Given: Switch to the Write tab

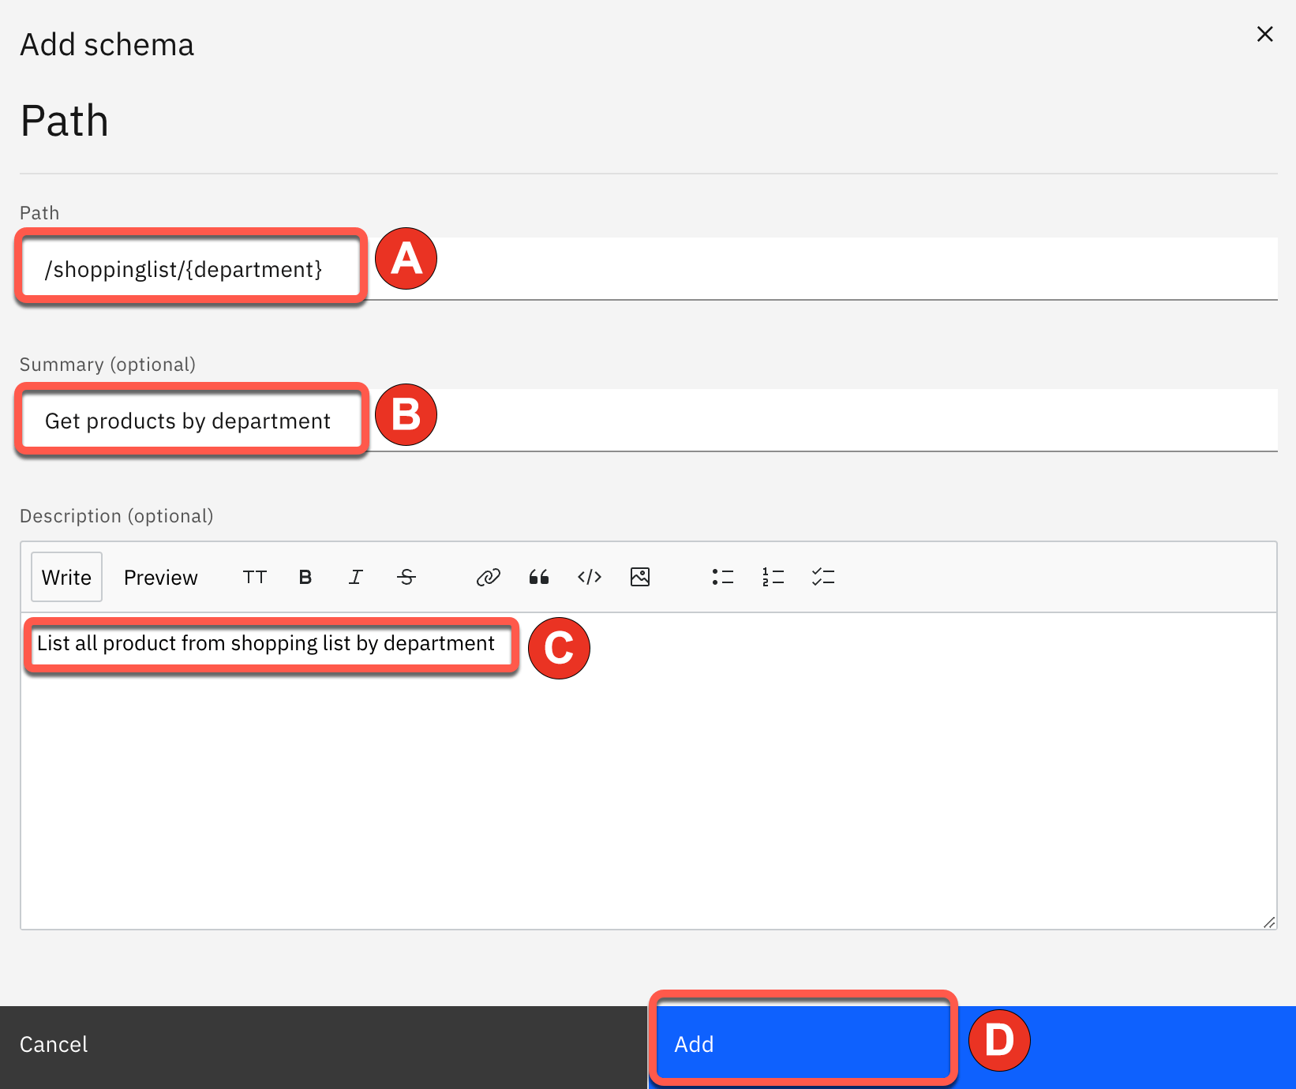Looking at the screenshot, I should point(67,578).
